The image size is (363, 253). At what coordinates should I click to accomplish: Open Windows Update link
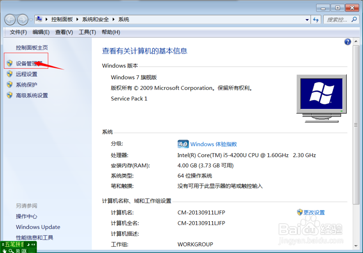[x=38, y=227]
